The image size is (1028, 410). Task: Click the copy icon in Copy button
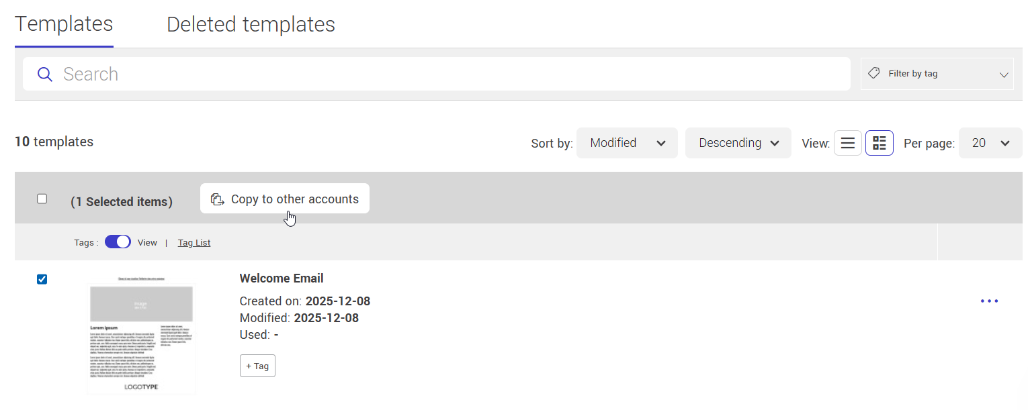(217, 199)
